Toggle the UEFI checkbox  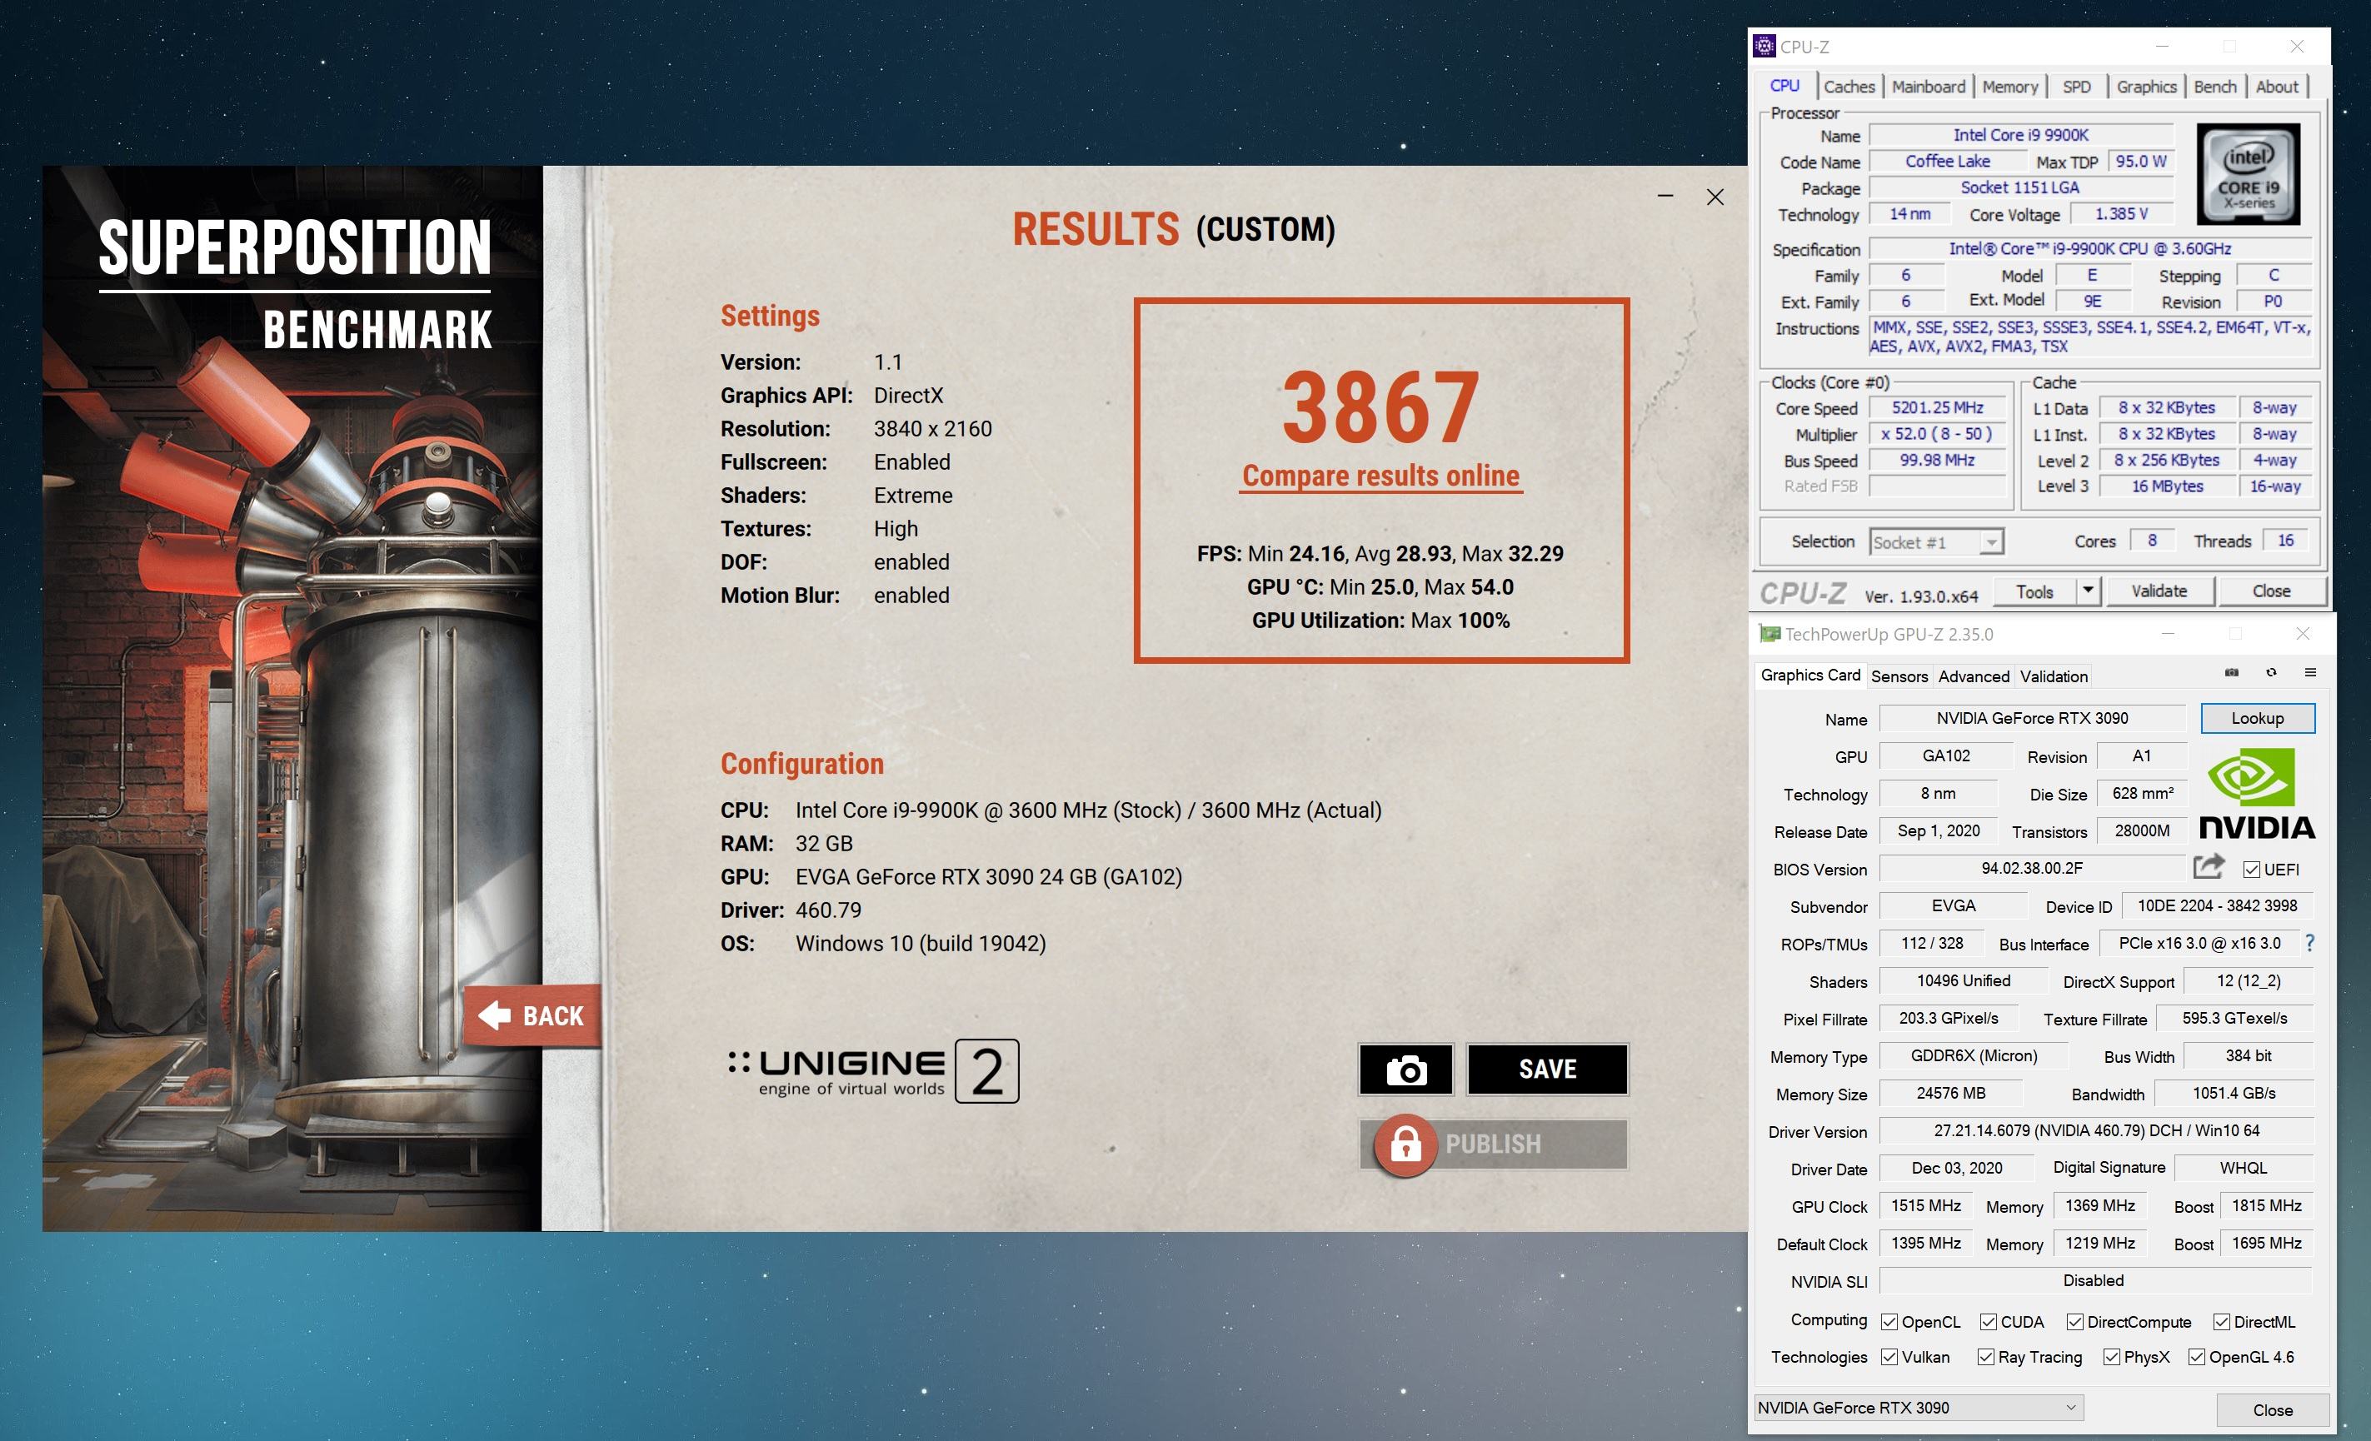(x=2252, y=870)
